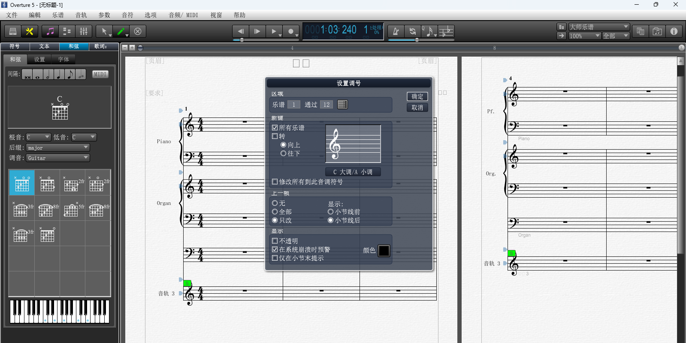
Task: Click the measure list icon beside 12
Action: 342,105
